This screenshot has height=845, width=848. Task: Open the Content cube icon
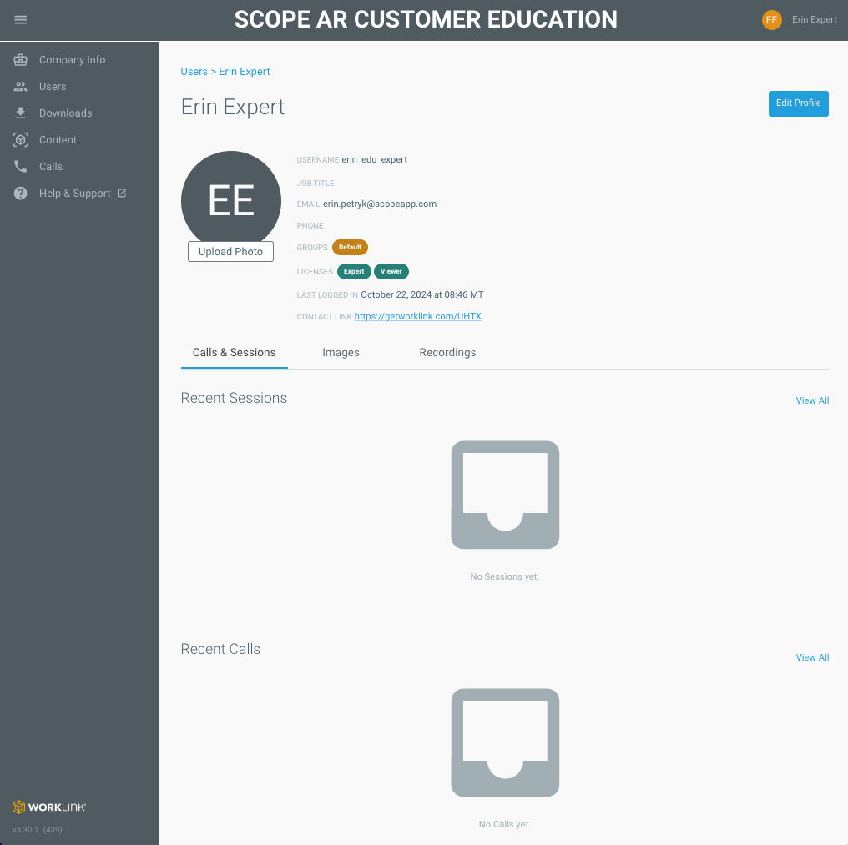(x=21, y=140)
